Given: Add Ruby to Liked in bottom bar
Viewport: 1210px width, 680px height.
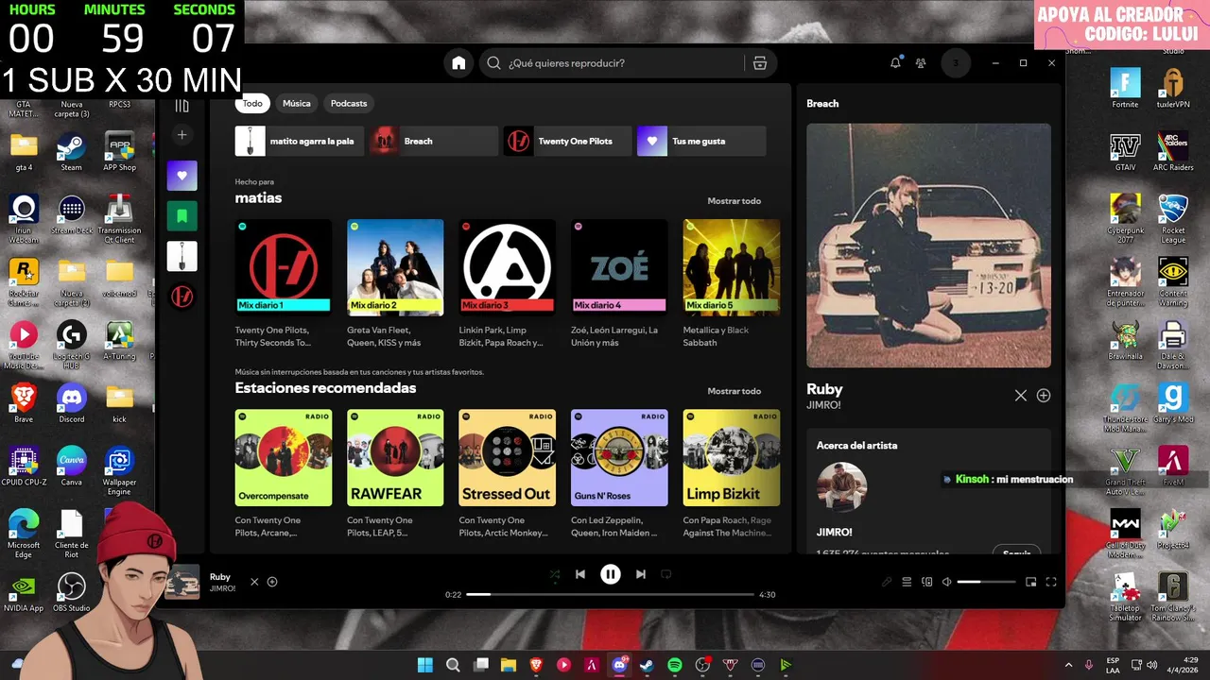Looking at the screenshot, I should 272,582.
